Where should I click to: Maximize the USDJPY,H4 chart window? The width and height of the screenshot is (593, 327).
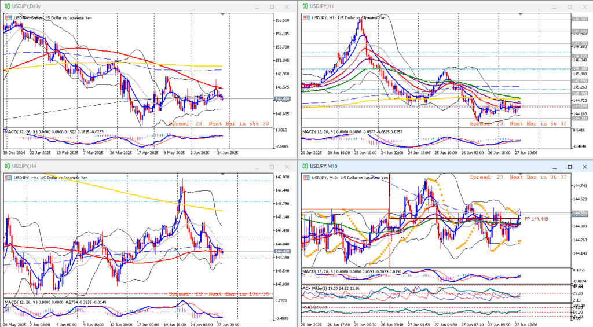pos(272,167)
